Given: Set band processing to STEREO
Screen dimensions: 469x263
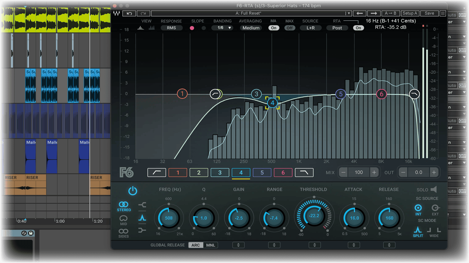Looking at the screenshot, I should click(124, 207).
